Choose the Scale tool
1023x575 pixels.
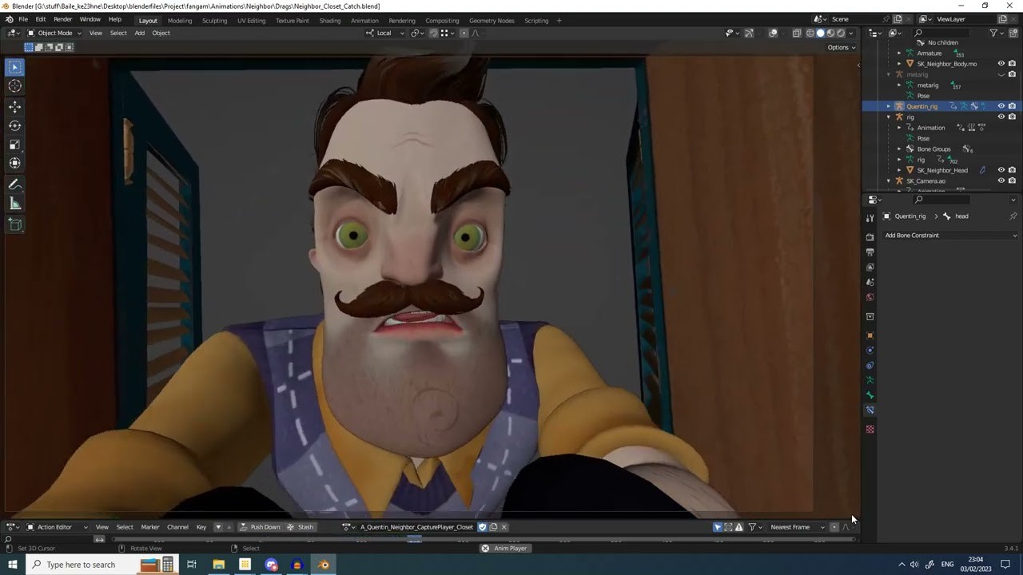[x=14, y=145]
